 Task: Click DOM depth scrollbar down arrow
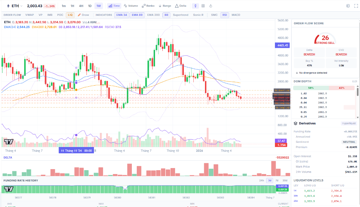pyautogui.click(x=358, y=118)
